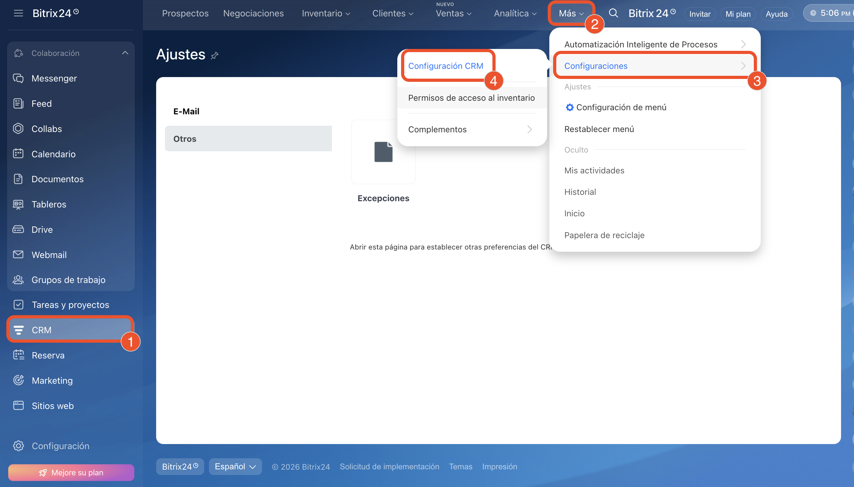
Task: Open the Temas footer link
Action: click(x=461, y=466)
